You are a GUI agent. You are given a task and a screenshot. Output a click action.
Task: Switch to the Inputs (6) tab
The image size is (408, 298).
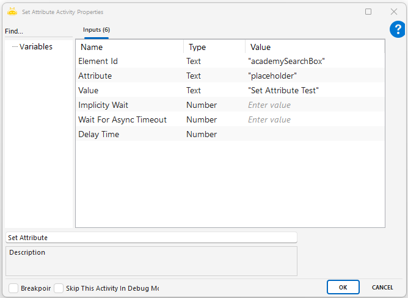pyautogui.click(x=97, y=30)
